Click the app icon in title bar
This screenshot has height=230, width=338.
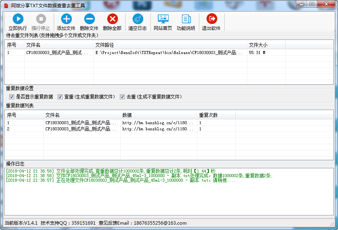[x=6, y=6]
